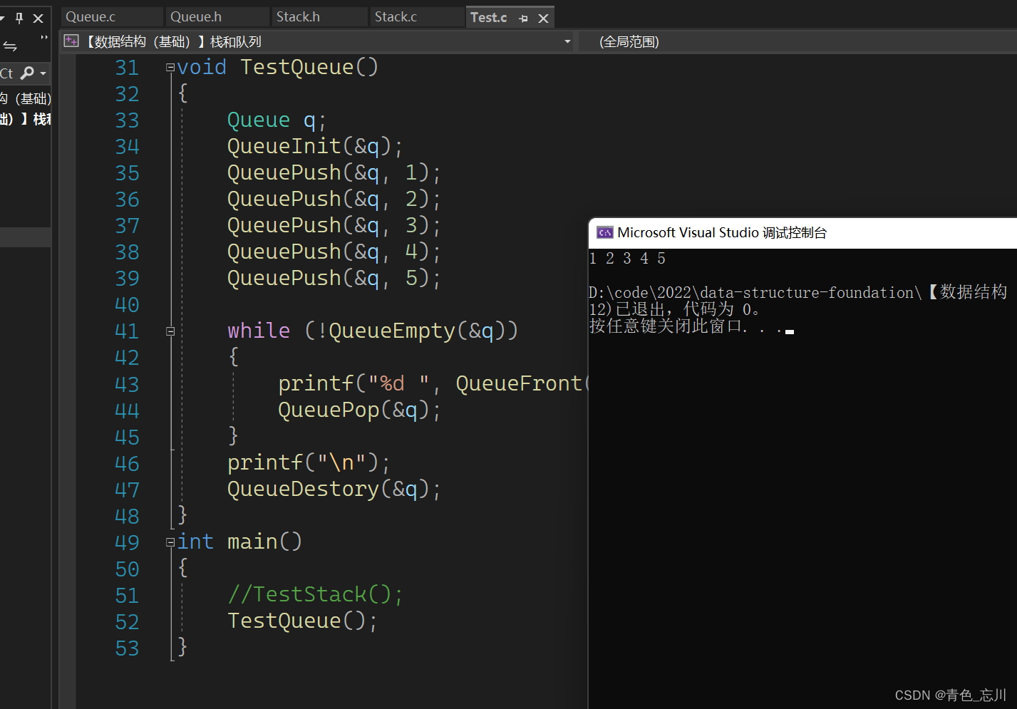Viewport: 1017px width, 709px height.
Task: Click the project icon in navigation bar
Action: tap(71, 41)
